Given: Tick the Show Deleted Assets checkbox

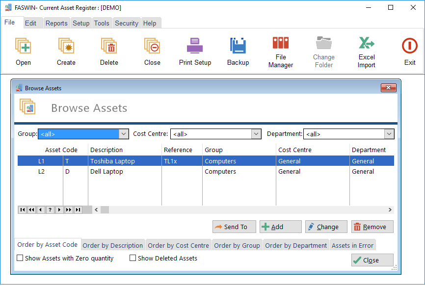Looking at the screenshot, I should pos(133,258).
